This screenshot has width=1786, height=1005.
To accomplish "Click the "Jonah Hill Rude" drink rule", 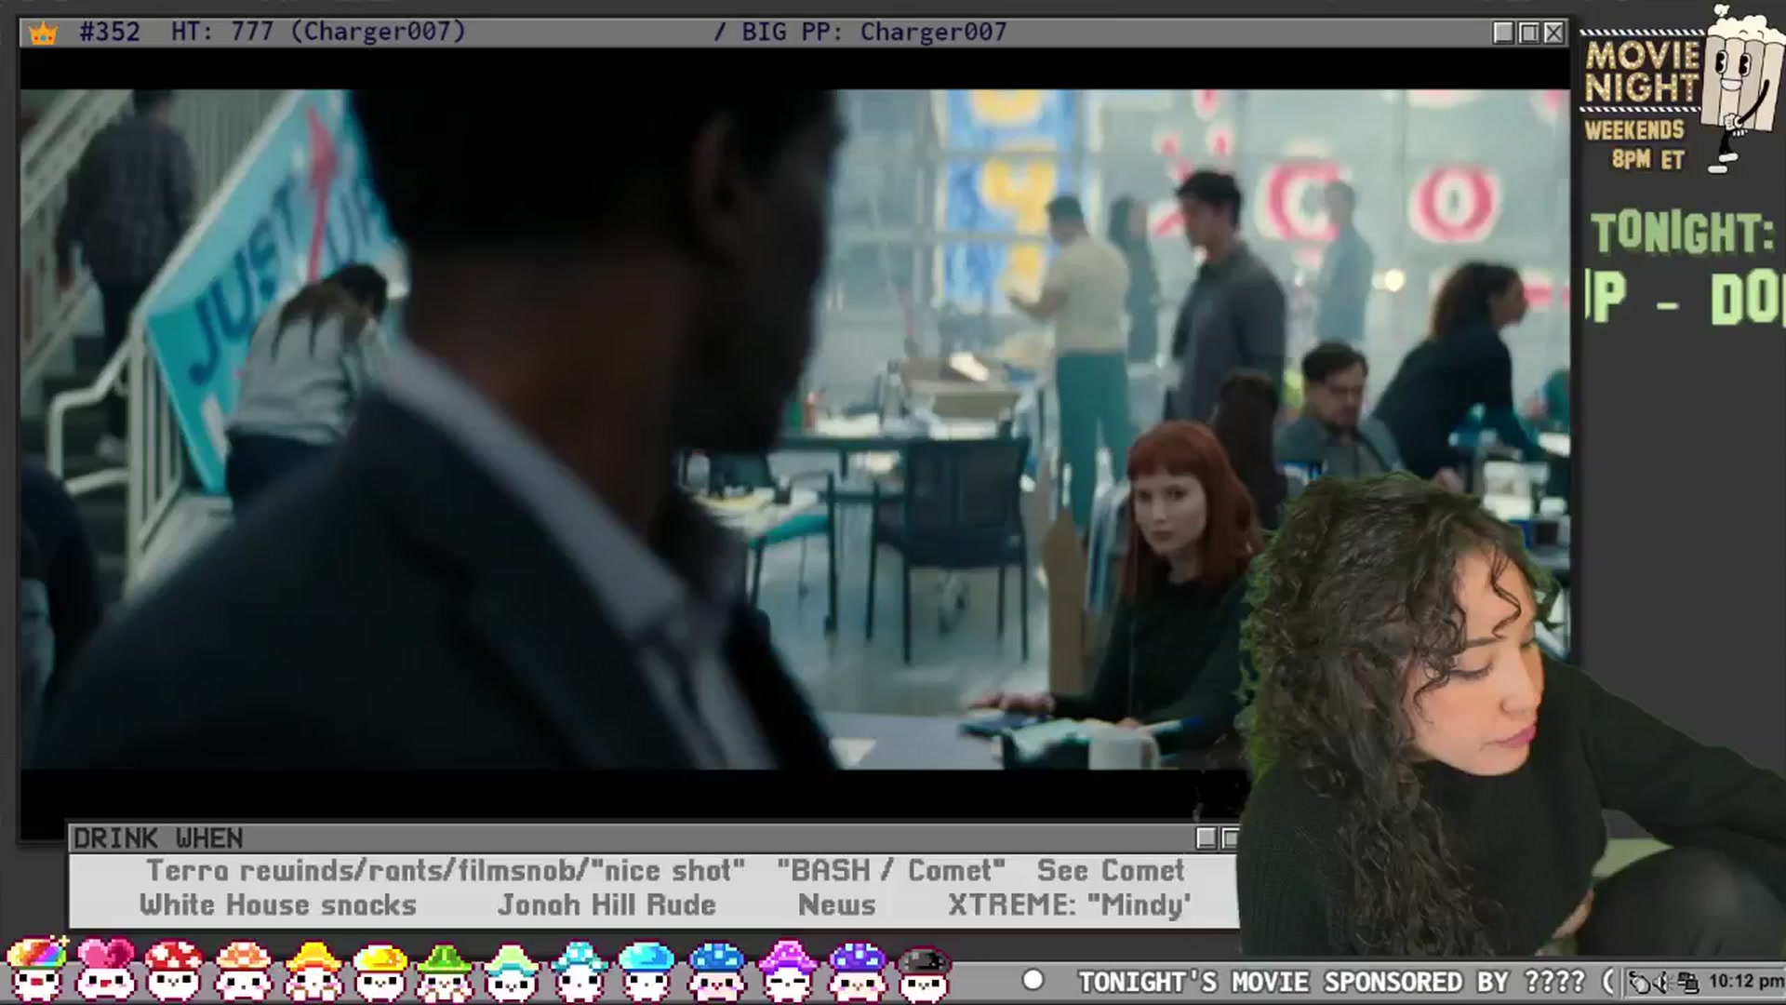I will click(x=606, y=905).
